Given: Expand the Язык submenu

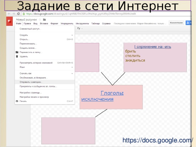Looking at the screenshot, I should tap(45, 67).
